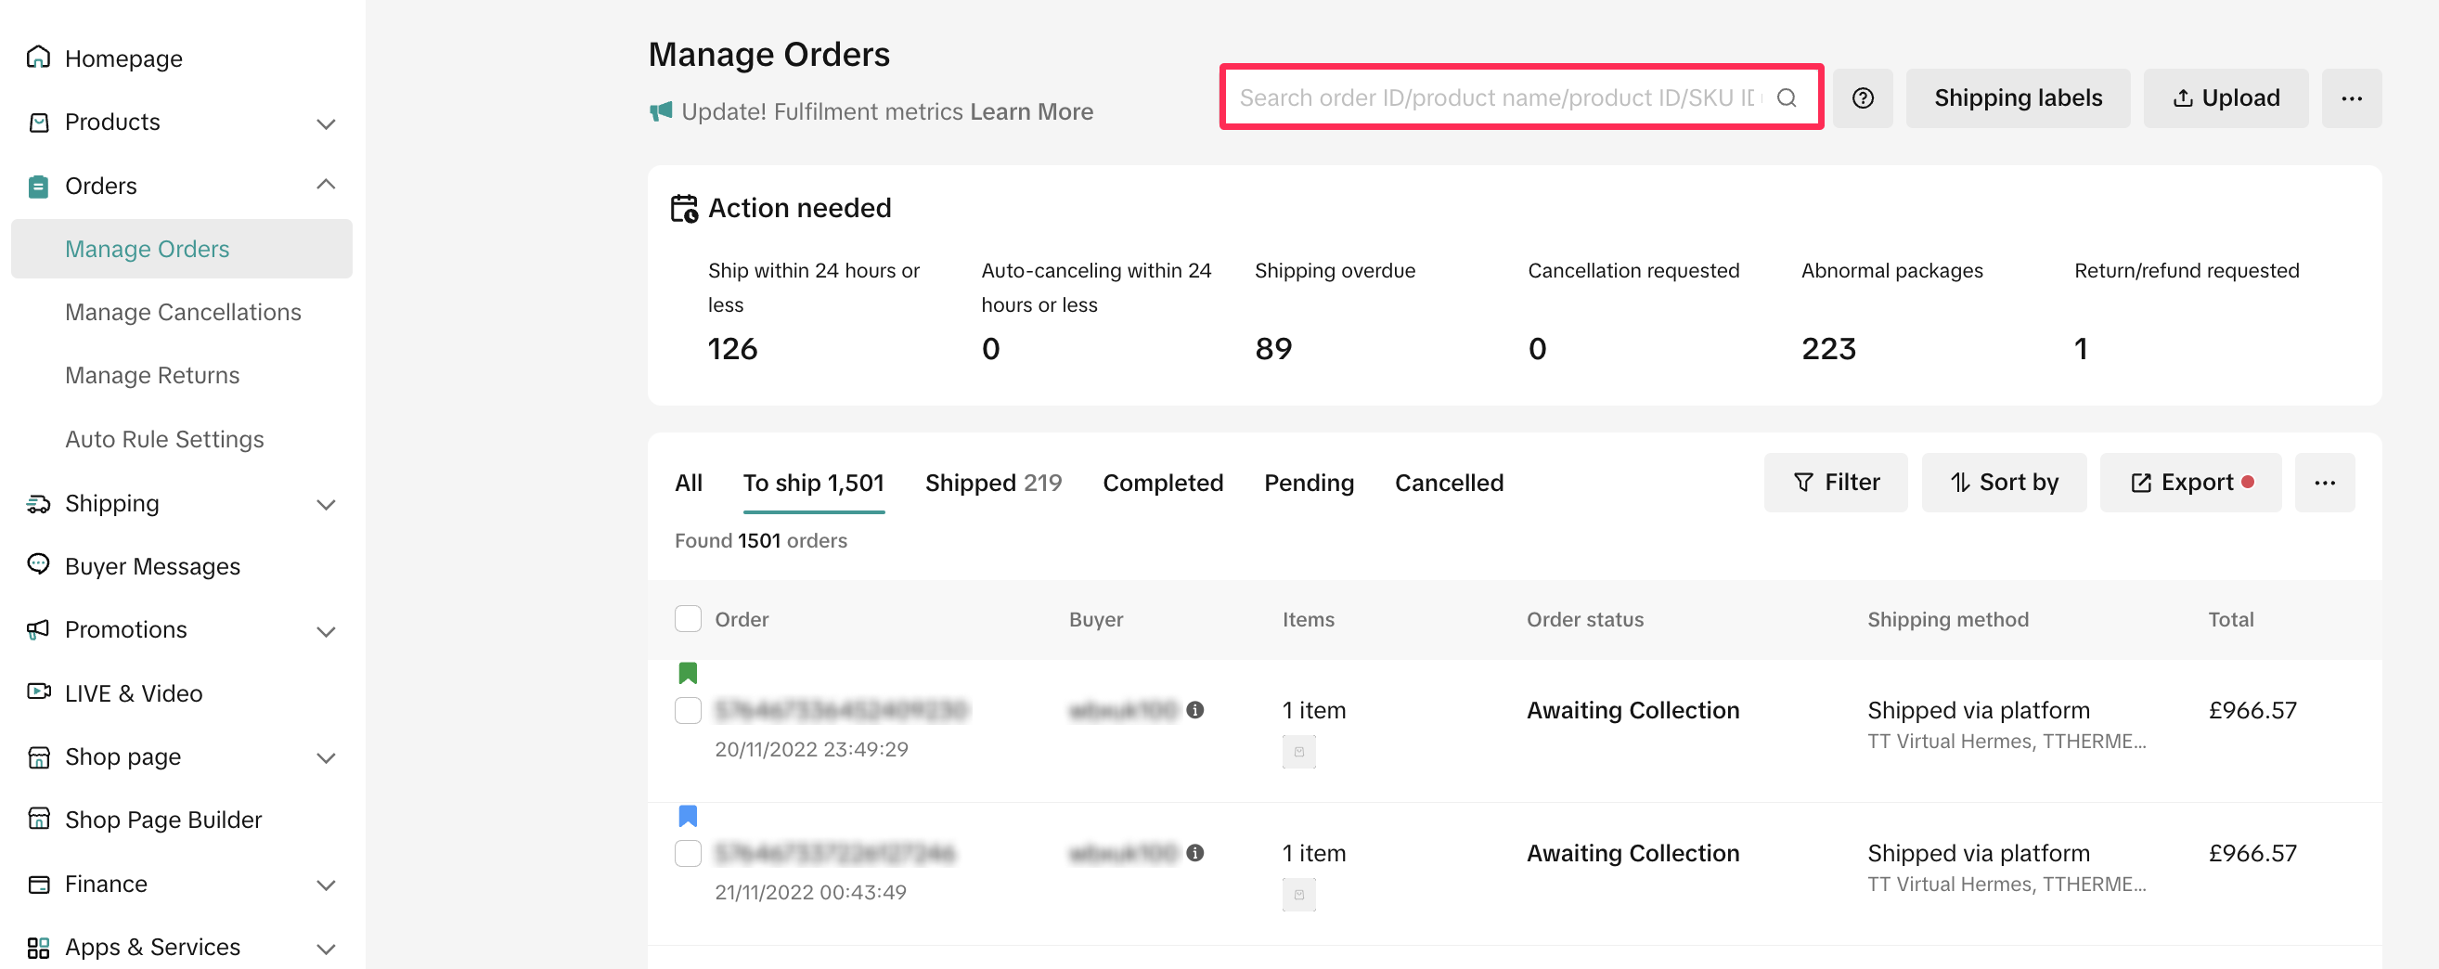Check the second order's checkbox
The width and height of the screenshot is (2439, 969).
pos(688,852)
